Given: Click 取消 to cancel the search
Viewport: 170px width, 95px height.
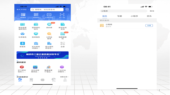Looking at the screenshot, I should [152, 11].
